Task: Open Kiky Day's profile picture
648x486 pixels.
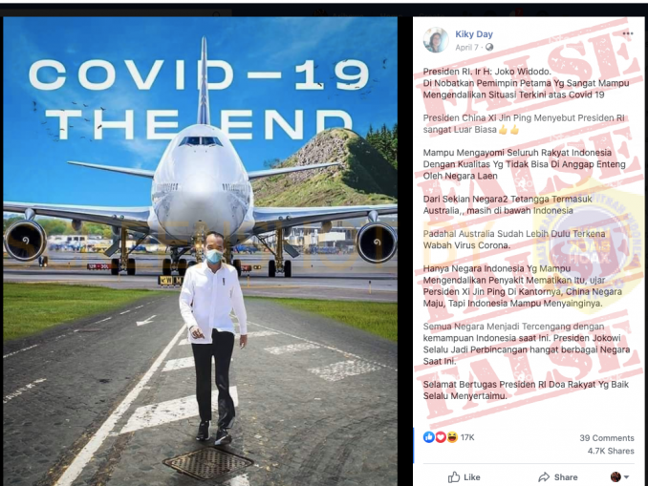Action: point(435,40)
